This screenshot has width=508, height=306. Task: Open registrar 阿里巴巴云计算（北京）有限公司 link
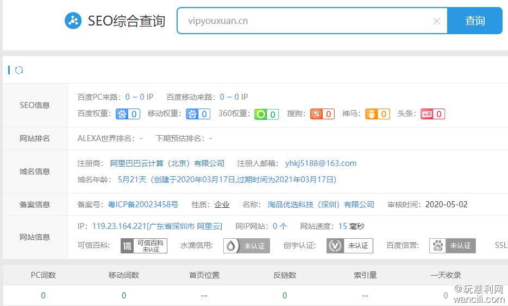[x=167, y=163]
